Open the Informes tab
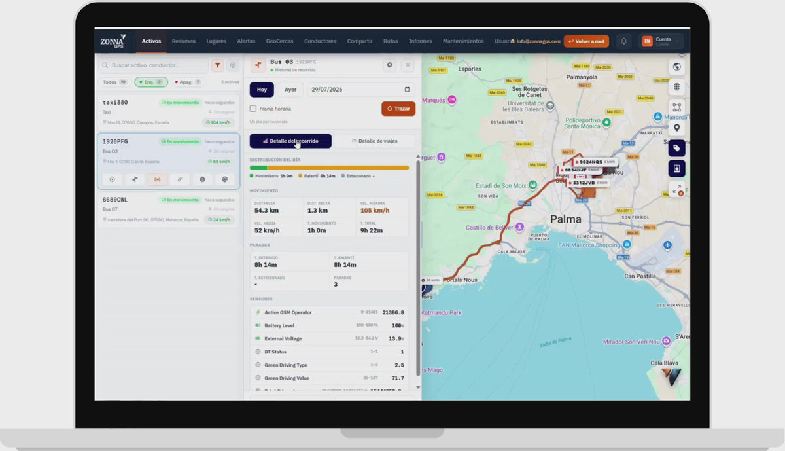This screenshot has width=785, height=451. pyautogui.click(x=421, y=41)
